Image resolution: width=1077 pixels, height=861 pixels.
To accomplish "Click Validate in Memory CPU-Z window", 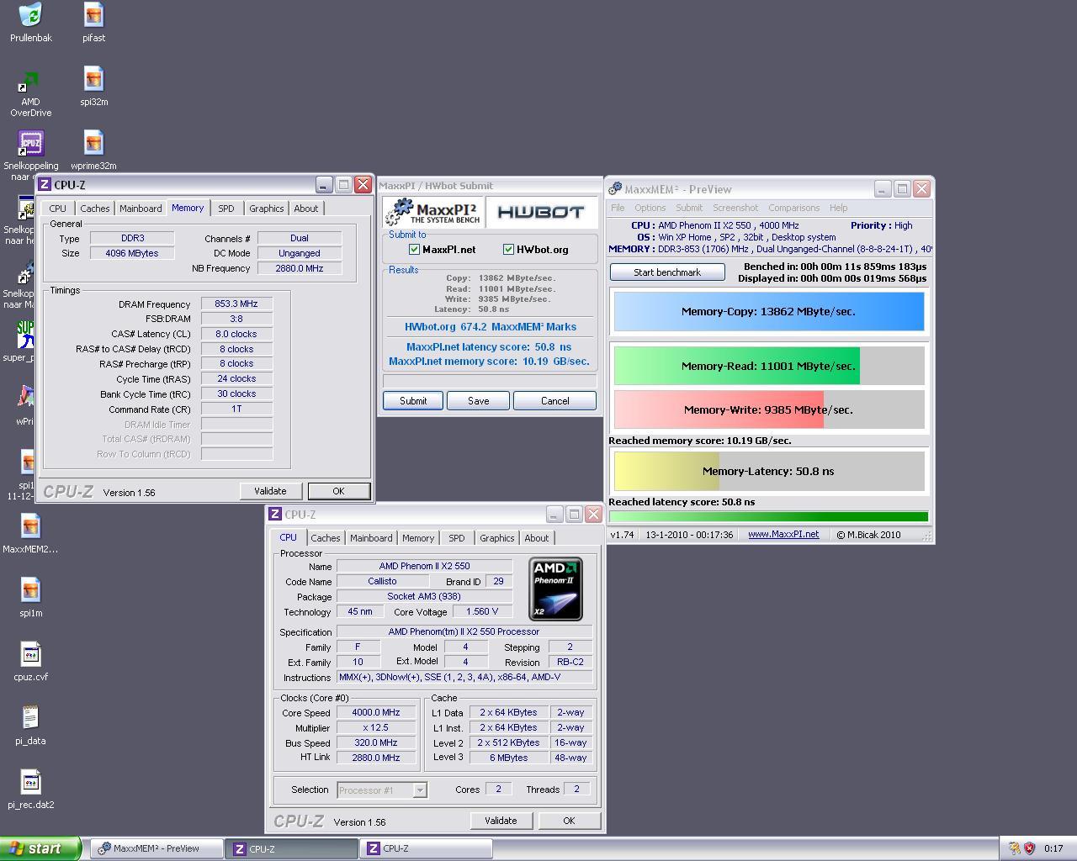I will click(x=270, y=491).
